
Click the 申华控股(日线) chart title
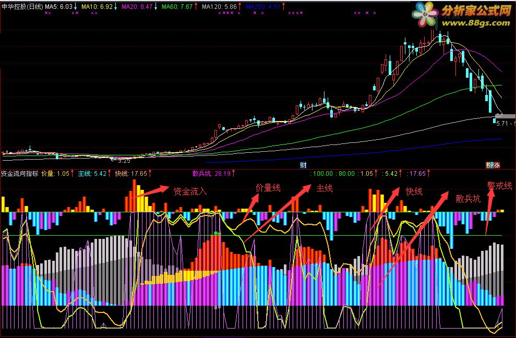tap(22, 7)
